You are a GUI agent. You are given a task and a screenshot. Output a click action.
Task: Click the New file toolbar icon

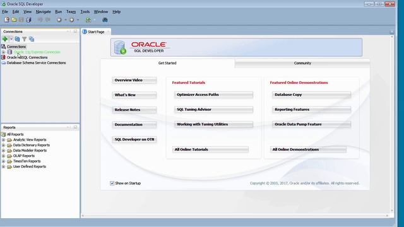pos(7,20)
